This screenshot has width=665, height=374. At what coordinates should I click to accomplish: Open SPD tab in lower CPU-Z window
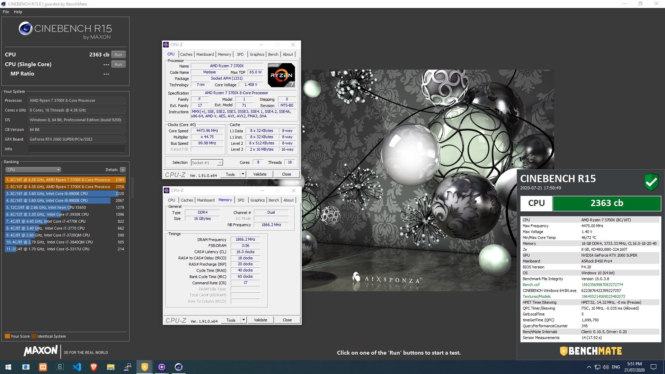click(241, 200)
